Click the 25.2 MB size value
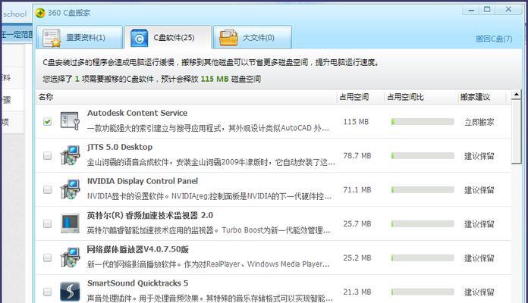Image resolution: width=528 pixels, height=303 pixels. pos(357,258)
